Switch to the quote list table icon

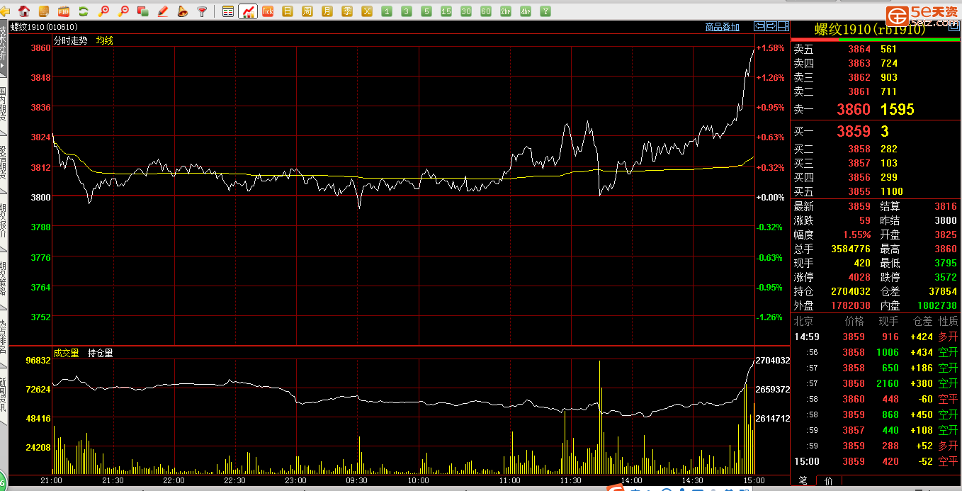pyautogui.click(x=228, y=11)
